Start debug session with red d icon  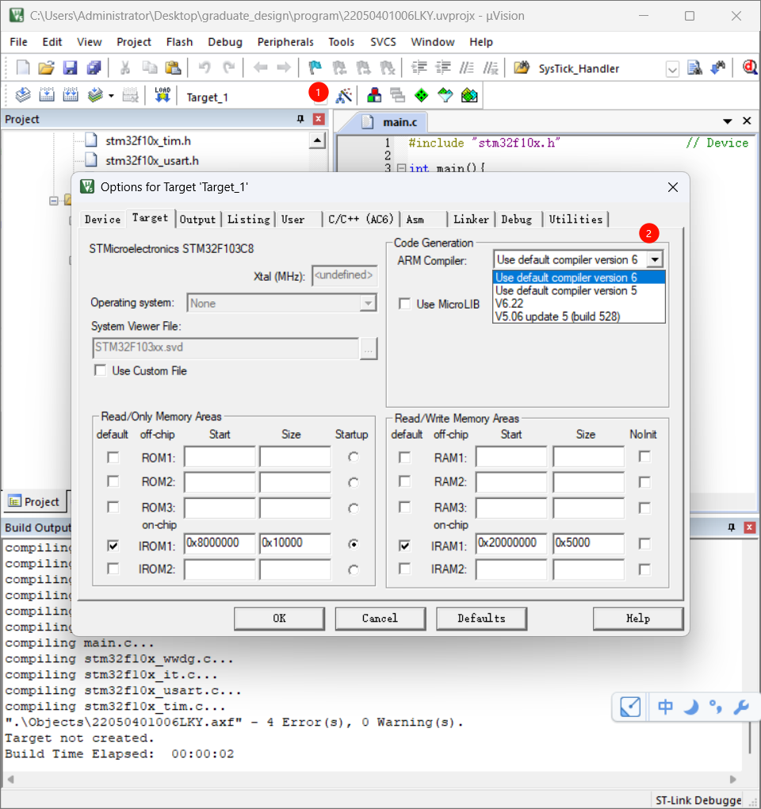750,67
